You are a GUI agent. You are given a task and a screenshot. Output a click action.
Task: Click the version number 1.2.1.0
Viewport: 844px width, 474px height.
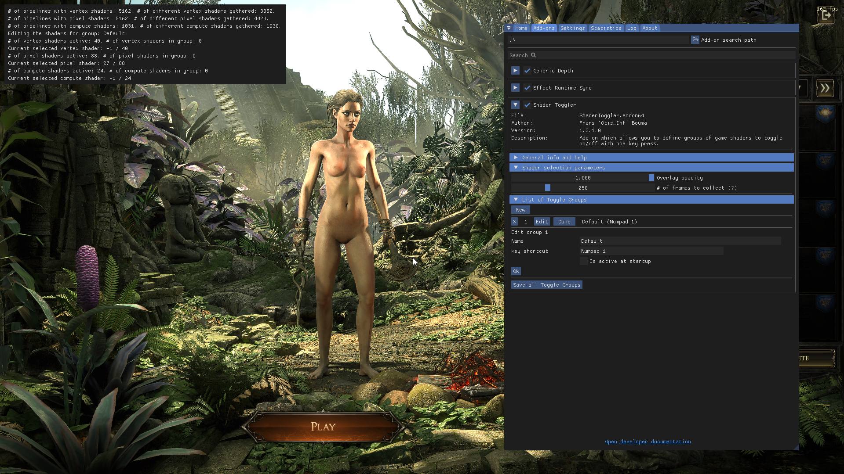click(590, 130)
